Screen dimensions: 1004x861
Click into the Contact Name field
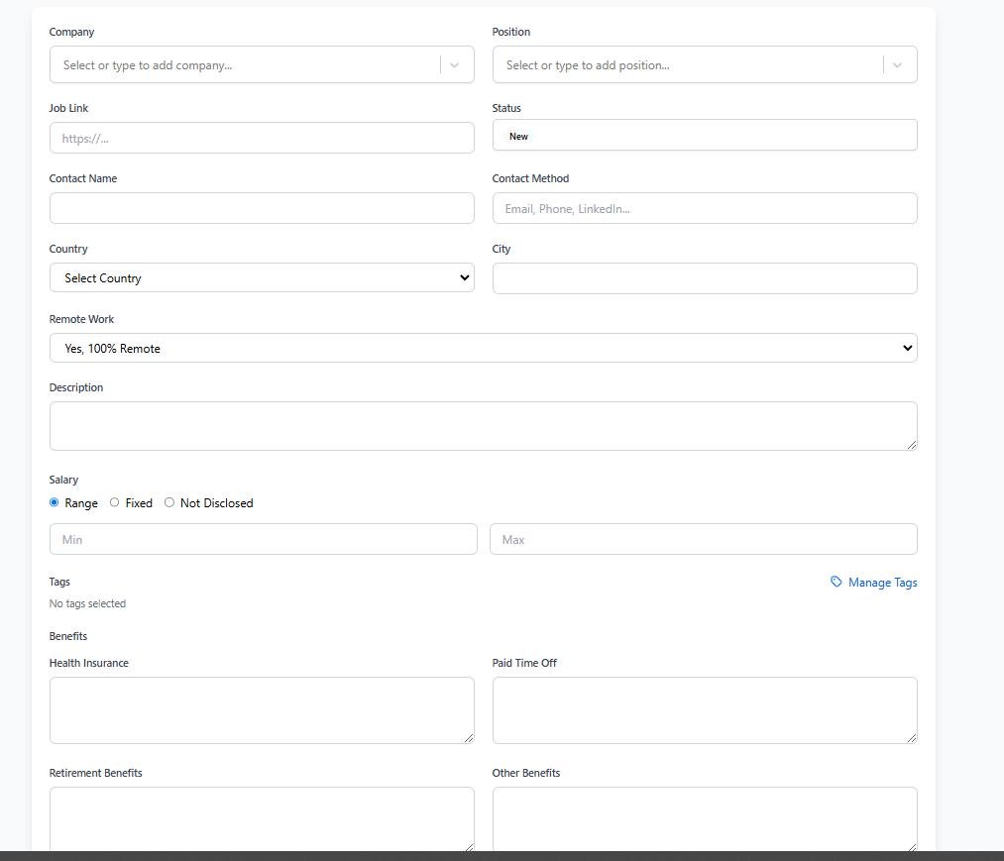point(262,209)
